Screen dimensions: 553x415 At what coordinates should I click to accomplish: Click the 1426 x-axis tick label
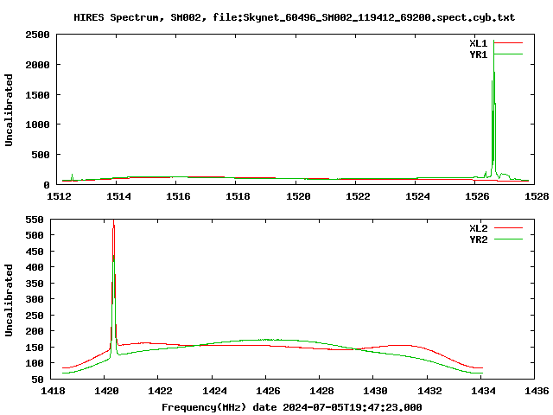(268, 391)
